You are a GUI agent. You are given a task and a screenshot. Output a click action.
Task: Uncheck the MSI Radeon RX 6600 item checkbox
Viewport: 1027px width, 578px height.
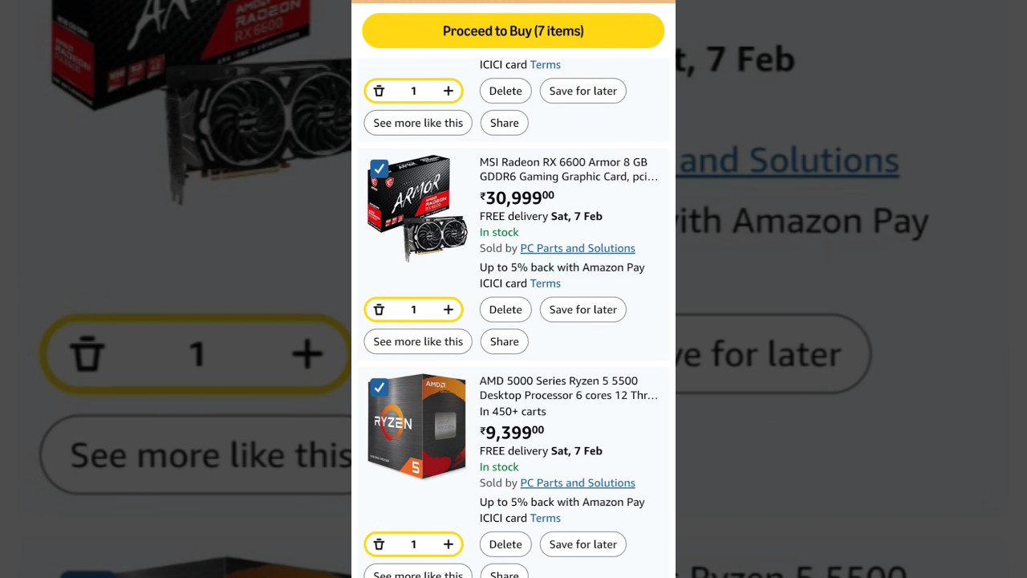380,169
